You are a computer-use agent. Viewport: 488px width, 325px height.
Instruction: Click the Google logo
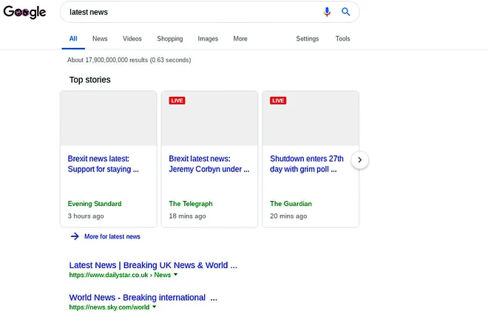(x=24, y=12)
